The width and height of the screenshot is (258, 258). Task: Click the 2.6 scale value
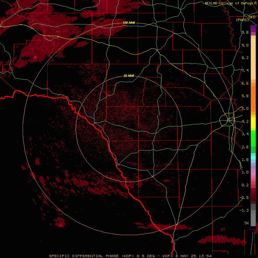(x=245, y=147)
